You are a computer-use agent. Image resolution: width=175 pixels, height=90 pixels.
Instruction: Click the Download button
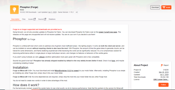point(155,7)
